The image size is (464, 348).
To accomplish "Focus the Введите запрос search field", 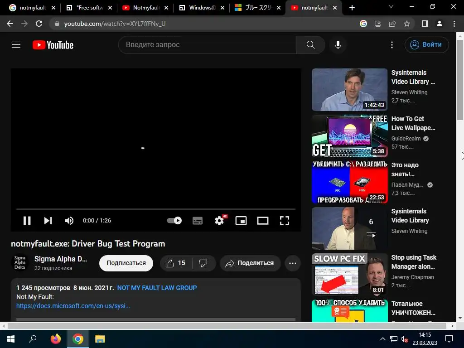I will (x=208, y=45).
